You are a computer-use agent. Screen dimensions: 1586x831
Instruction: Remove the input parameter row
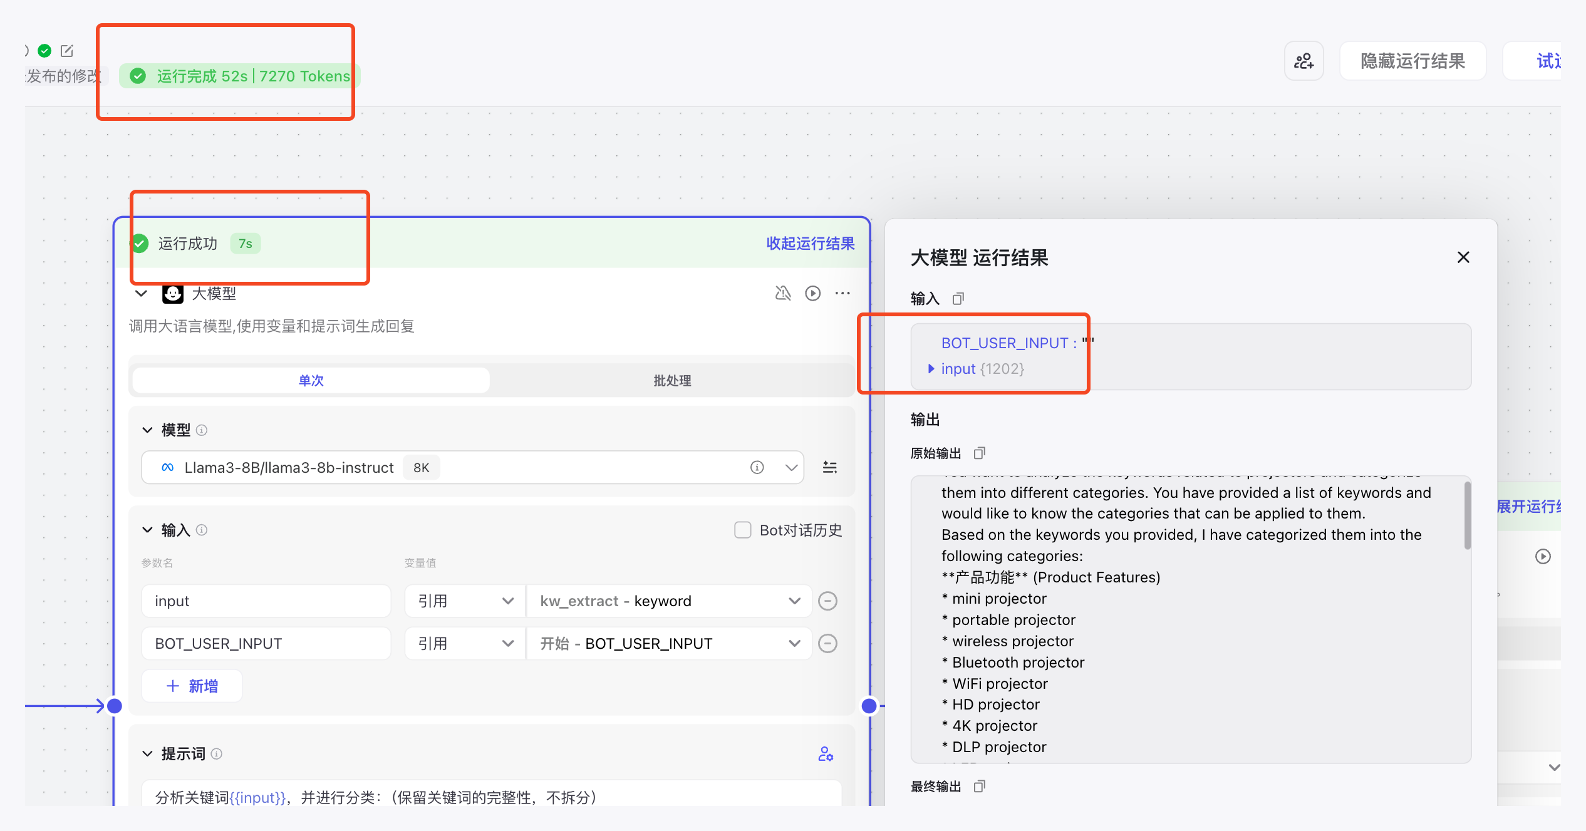(828, 601)
